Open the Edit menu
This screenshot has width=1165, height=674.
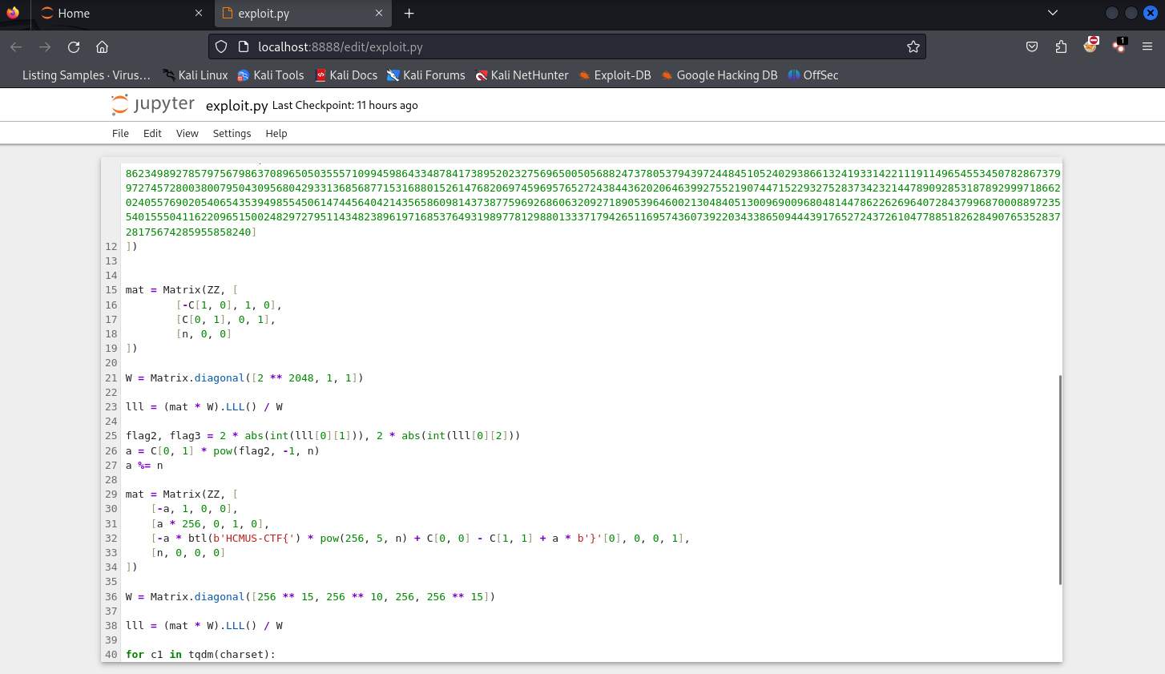click(x=152, y=133)
